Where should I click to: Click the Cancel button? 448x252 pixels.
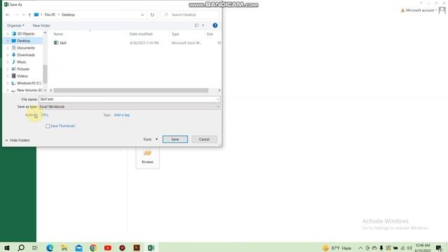(204, 139)
